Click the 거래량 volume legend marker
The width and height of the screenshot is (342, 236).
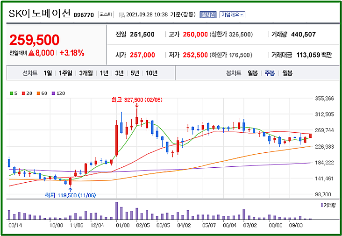pos(328,205)
